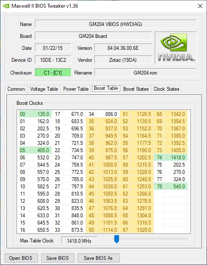Select boost clock cell 658.5
The width and height of the screenshot is (207, 265).
[40, 230]
